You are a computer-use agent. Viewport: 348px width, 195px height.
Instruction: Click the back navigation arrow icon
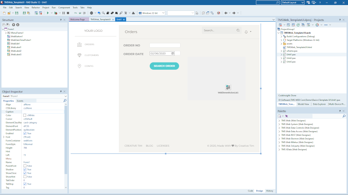[226, 13]
